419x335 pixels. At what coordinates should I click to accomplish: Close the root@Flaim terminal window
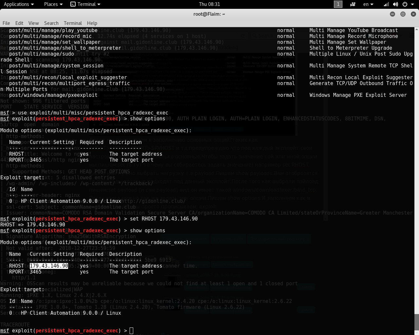[x=413, y=14]
